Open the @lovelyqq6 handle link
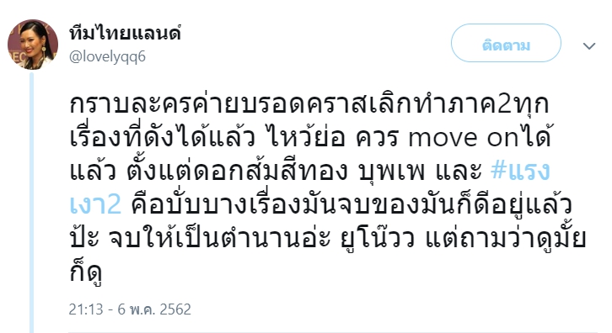Viewport: 612px width, 333px height. pyautogui.click(x=107, y=56)
